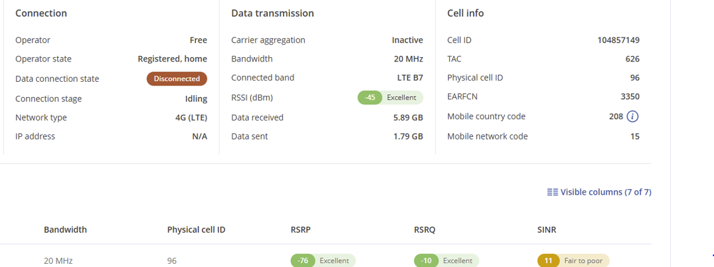Click the info icon beside Mobile country code
Screen dimensions: 714x267
pyautogui.click(x=632, y=117)
